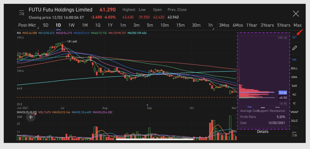Enable the VWAP indicator

coord(294,112)
